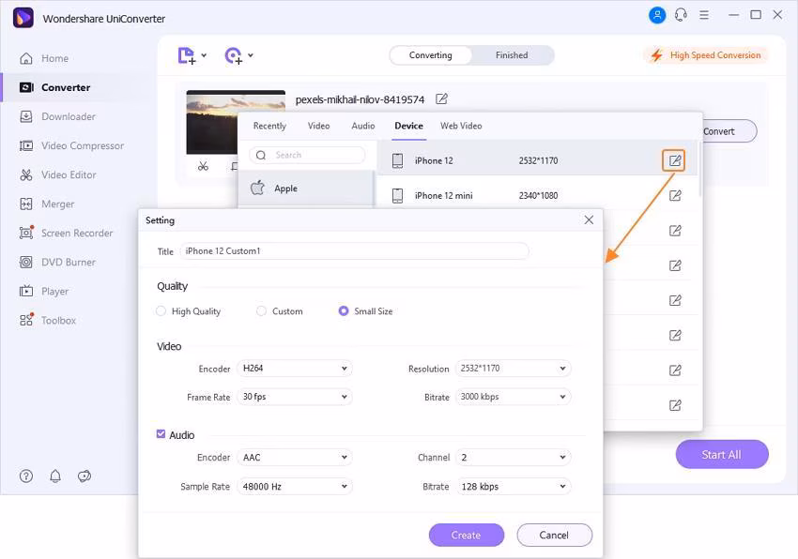The image size is (798, 559).
Task: Click the Create button
Action: (x=467, y=536)
